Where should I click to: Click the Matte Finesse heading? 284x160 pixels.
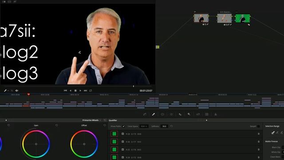click(272, 141)
